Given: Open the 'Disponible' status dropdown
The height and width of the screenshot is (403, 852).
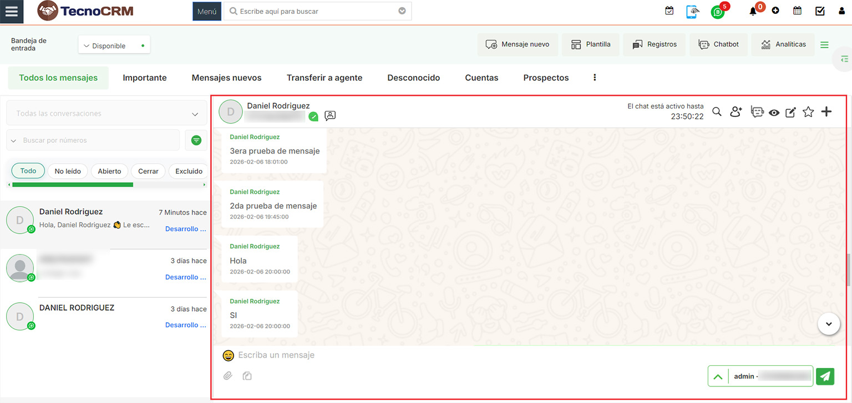Looking at the screenshot, I should 114,46.
